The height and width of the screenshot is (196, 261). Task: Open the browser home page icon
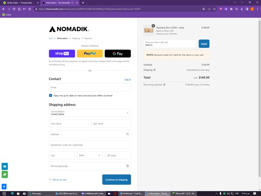(19, 9)
